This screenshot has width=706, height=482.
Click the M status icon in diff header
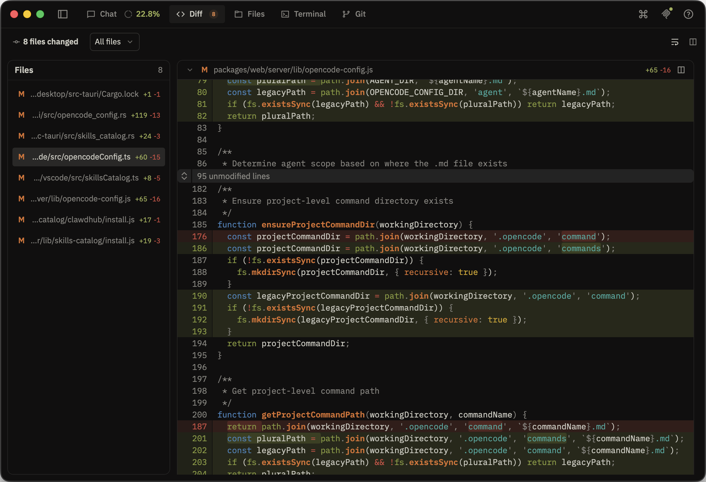204,70
